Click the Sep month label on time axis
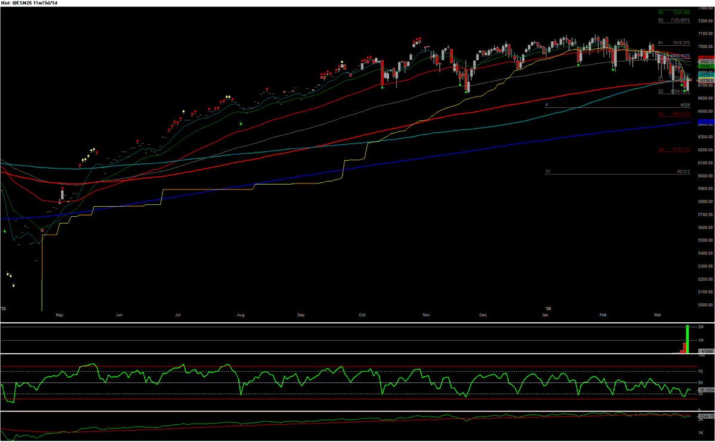Screen dimensions: 715x442 tap(301, 315)
